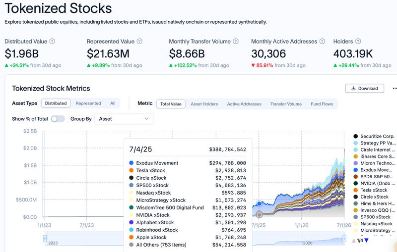Screen dimensions: 397x252
Task: Toggle Invesco QQQ legend series
Action: coord(374,210)
